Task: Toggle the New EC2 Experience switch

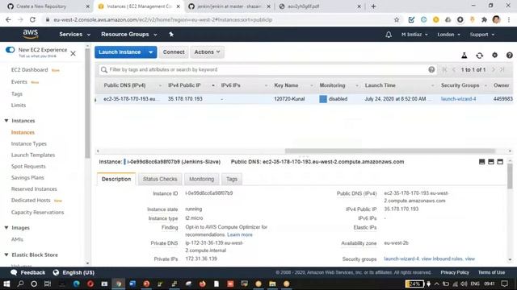Action: coord(11,50)
